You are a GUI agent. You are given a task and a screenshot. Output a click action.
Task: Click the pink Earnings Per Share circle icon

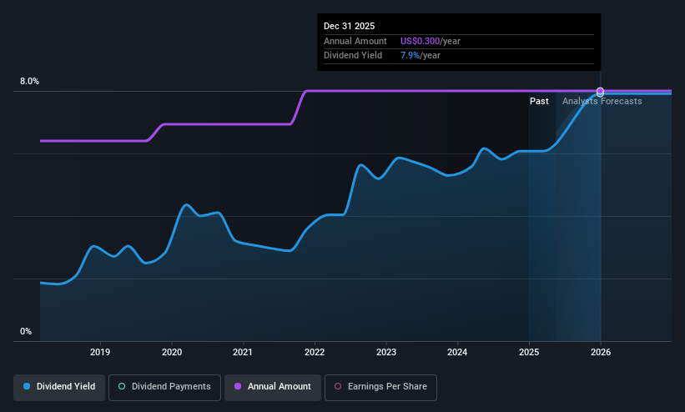338,386
